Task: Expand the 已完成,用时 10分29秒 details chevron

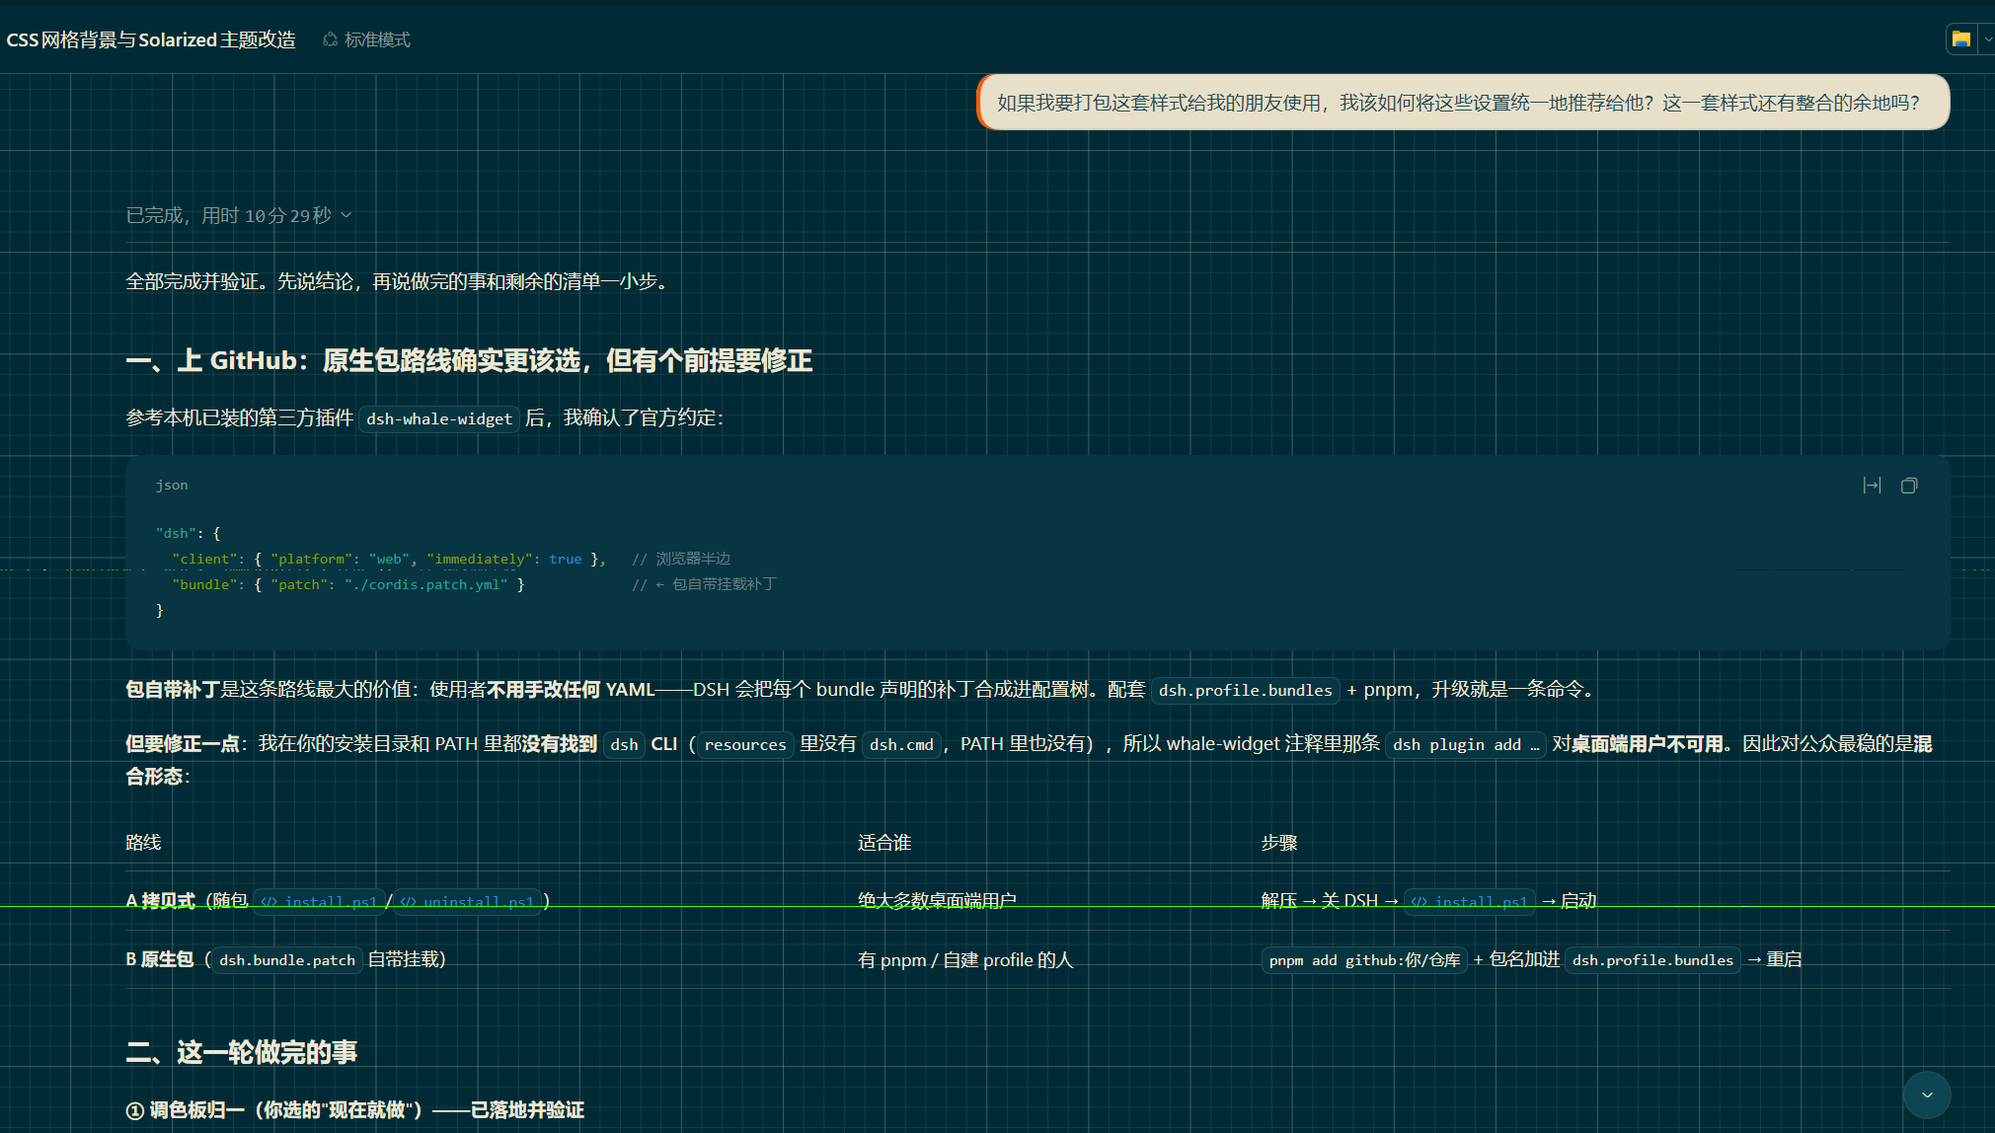Action: click(346, 215)
